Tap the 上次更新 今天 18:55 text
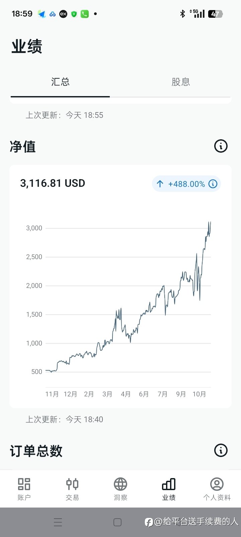 64,115
